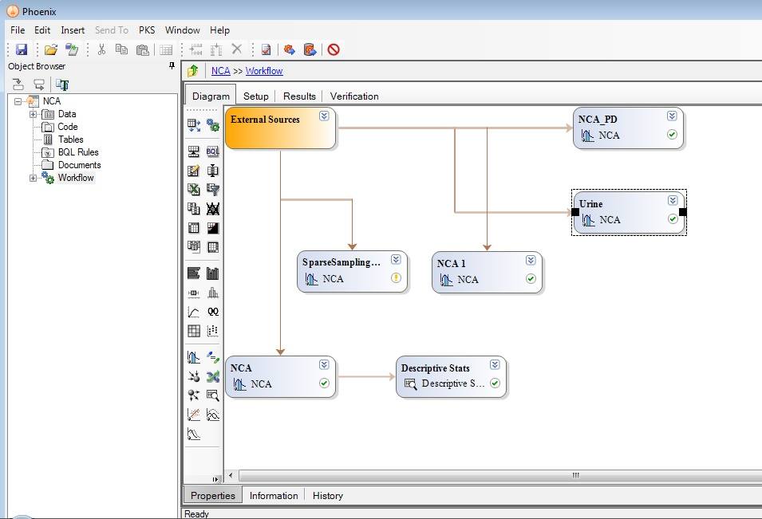Click the pin icon of Object Browser
Image resolution: width=762 pixels, height=519 pixels.
coord(172,65)
